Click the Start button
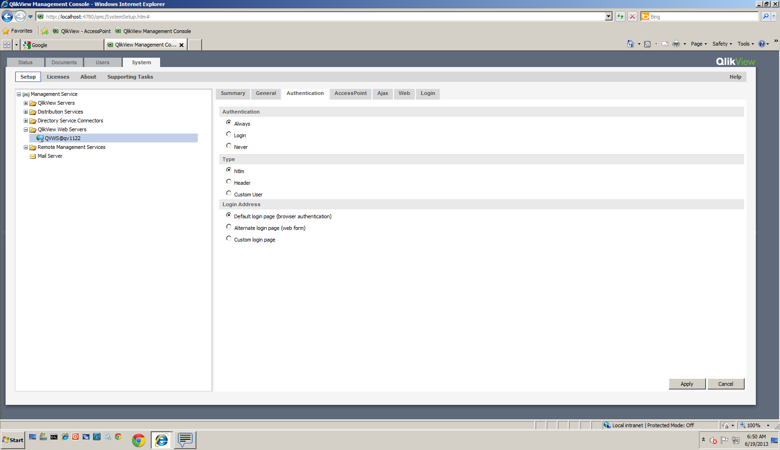This screenshot has height=450, width=780. 13,440
